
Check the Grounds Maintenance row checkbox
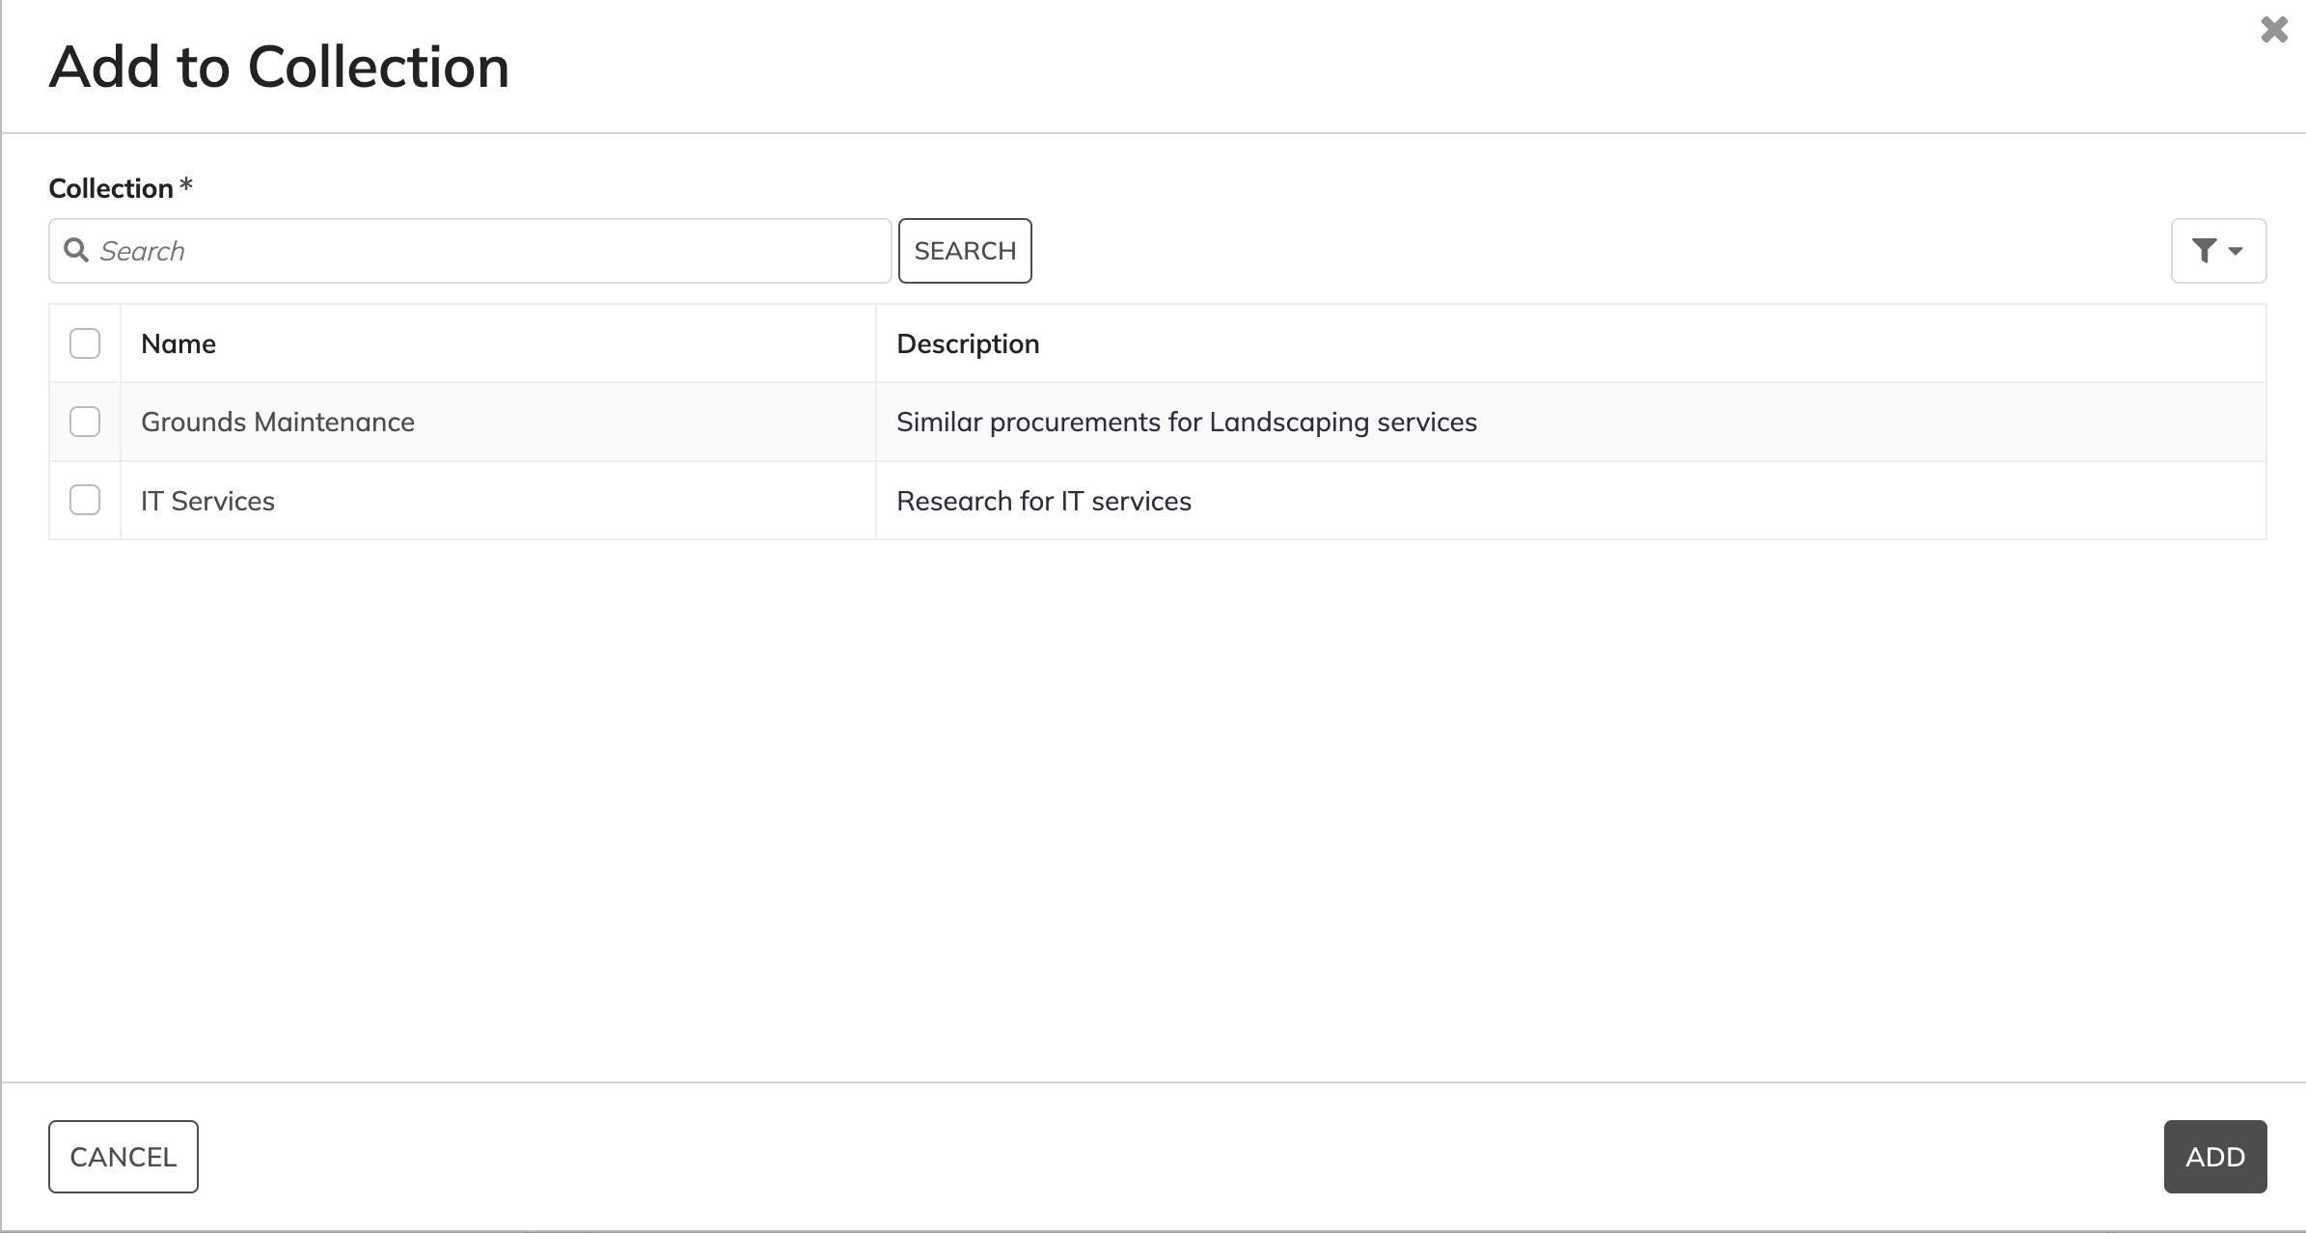point(85,422)
